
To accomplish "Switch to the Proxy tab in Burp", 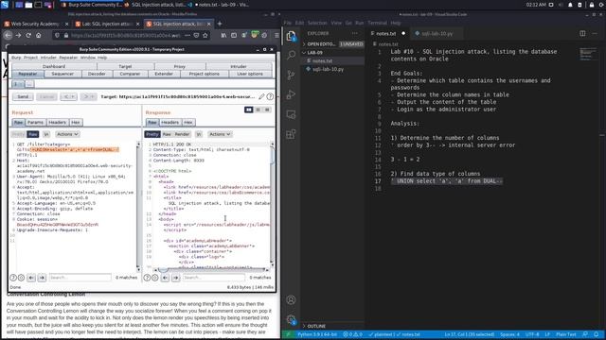I will coord(179,67).
